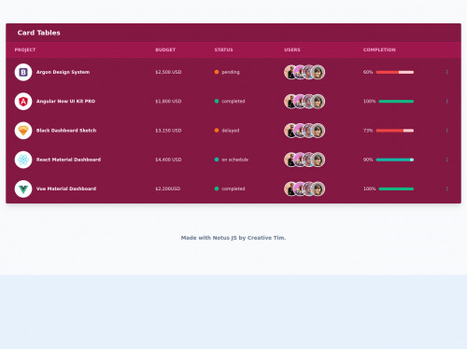This screenshot has width=467, height=349.
Task: Click the React atom logo icon
Action: click(23, 160)
